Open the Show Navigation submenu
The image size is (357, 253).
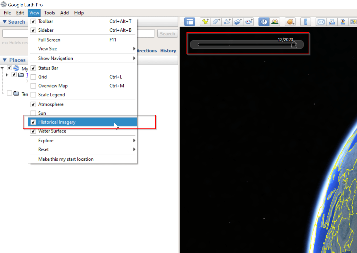point(82,58)
